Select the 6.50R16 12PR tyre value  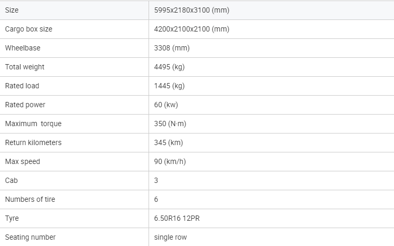[176, 218]
